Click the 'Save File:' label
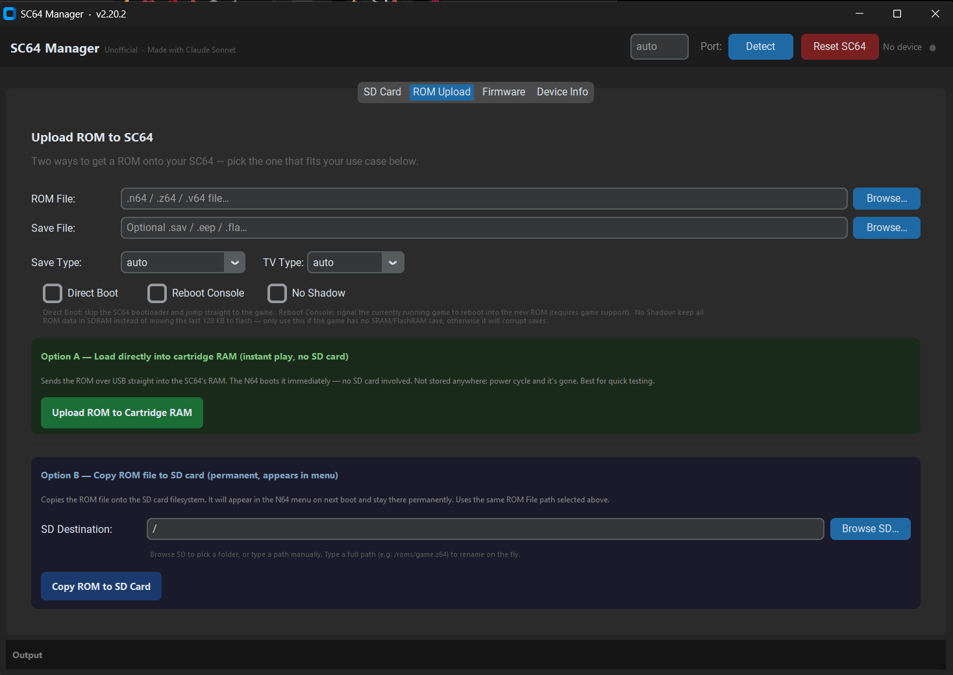The height and width of the screenshot is (675, 953). point(53,228)
